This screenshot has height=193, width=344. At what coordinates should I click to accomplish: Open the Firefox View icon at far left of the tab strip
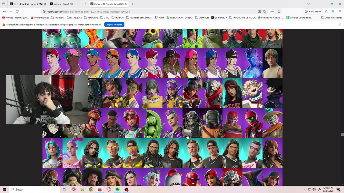tap(3, 4)
